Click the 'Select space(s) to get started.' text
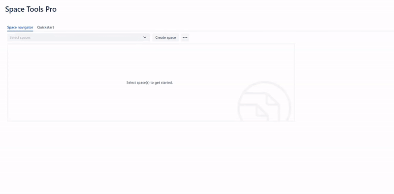The width and height of the screenshot is (394, 194). tap(150, 83)
